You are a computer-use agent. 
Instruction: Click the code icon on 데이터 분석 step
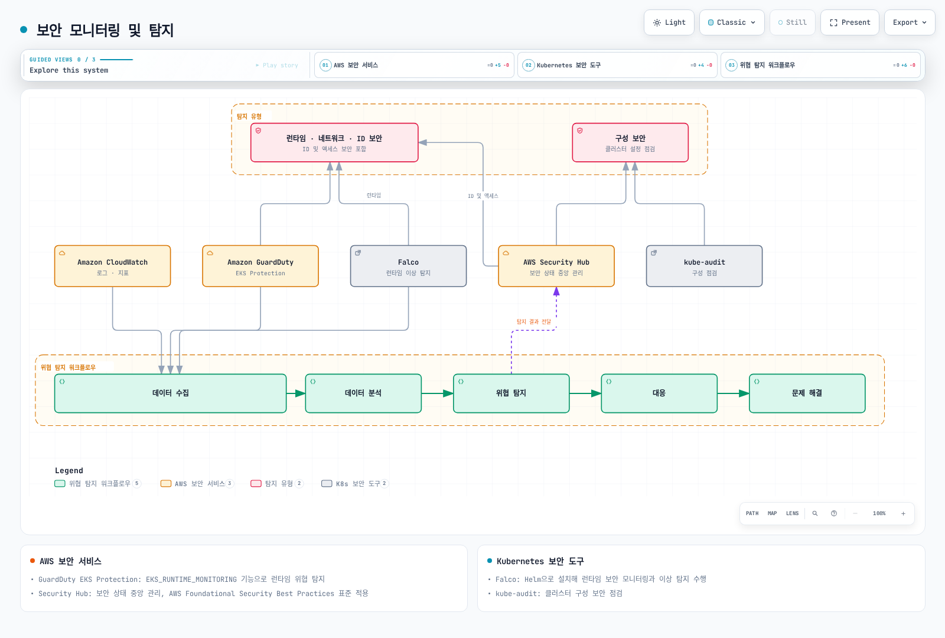(313, 382)
